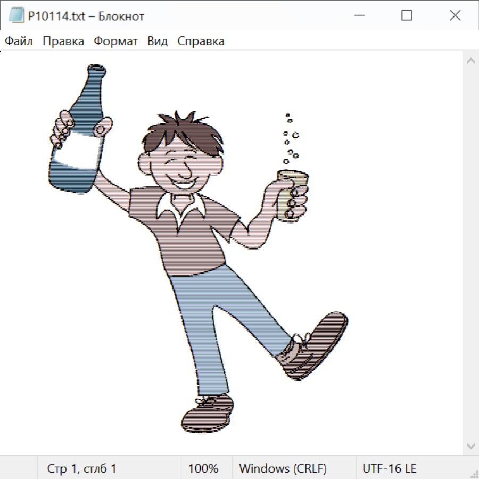Click the window resize grip in the corner

coord(473,473)
